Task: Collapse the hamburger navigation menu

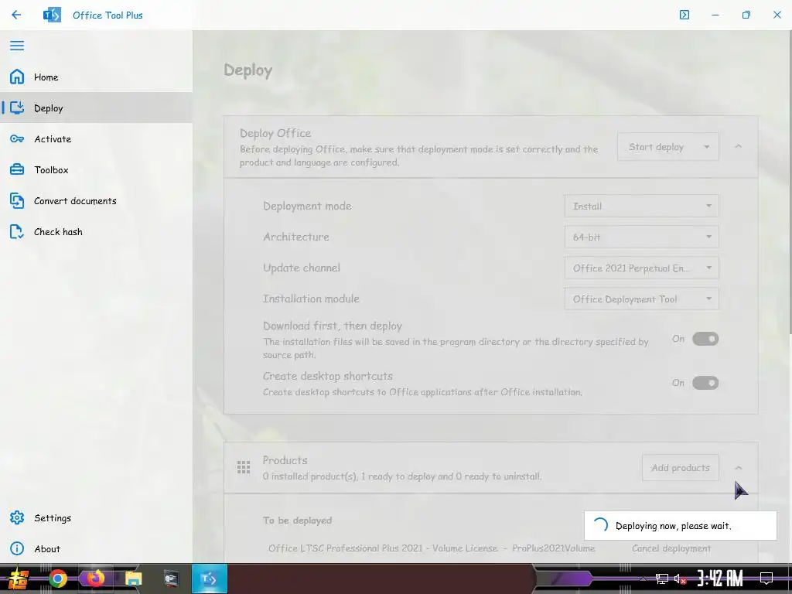Action: pyautogui.click(x=17, y=46)
